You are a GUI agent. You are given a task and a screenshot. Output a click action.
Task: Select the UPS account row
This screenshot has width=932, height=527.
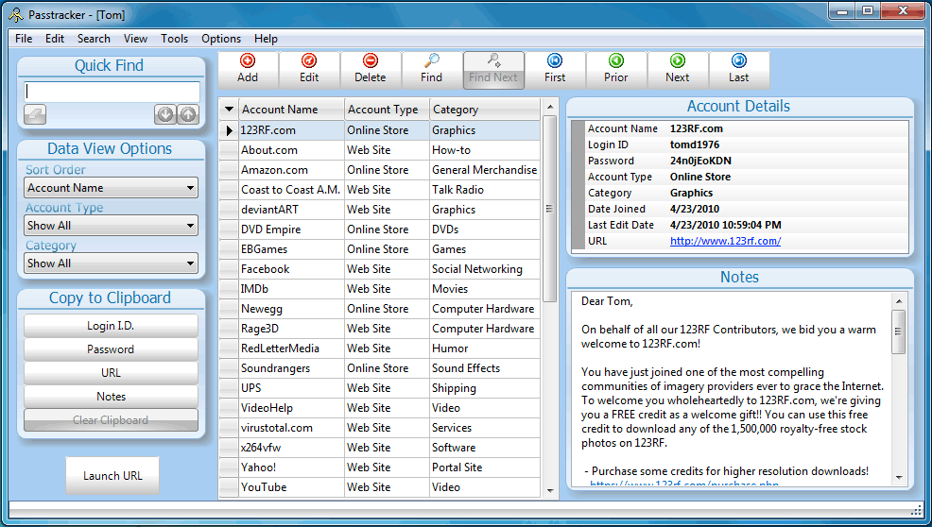[380, 388]
